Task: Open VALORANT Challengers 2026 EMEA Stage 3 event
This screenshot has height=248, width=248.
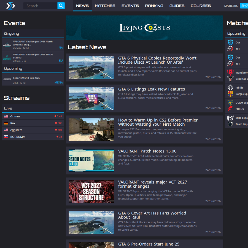Action: pos(33,58)
